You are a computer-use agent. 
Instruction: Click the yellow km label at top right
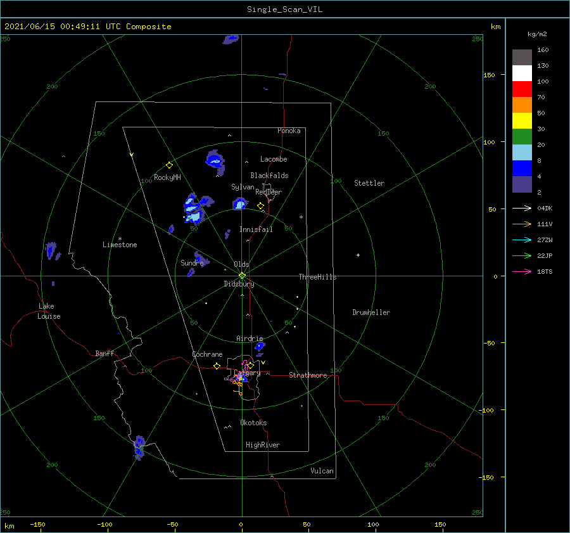(x=495, y=27)
